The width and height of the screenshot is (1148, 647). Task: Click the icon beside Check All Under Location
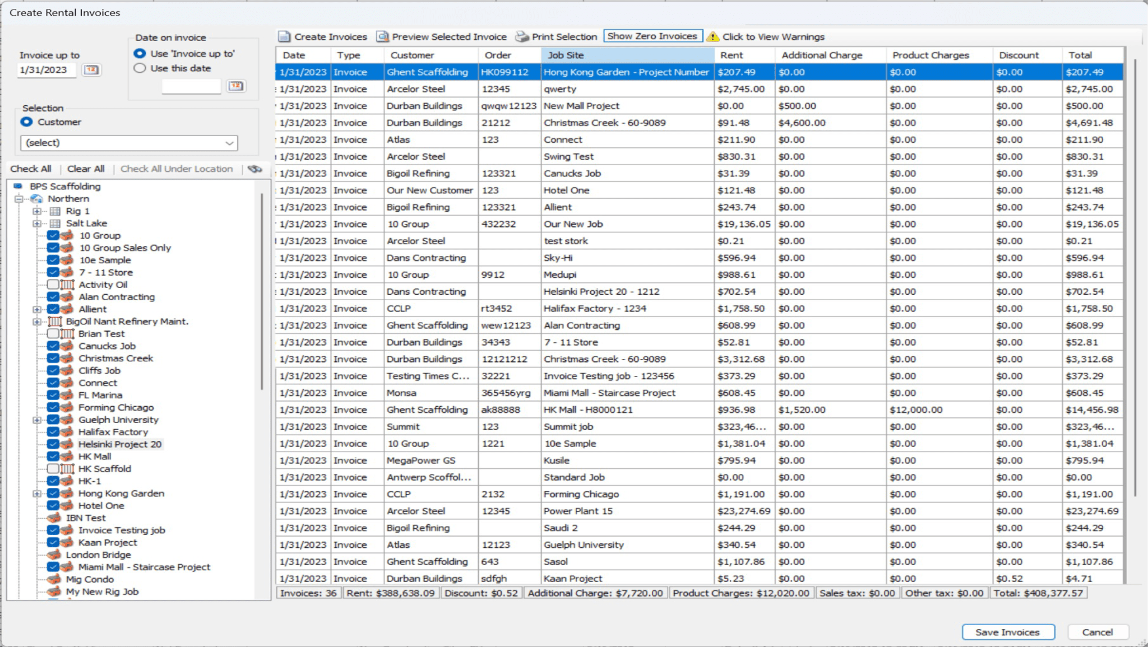255,169
